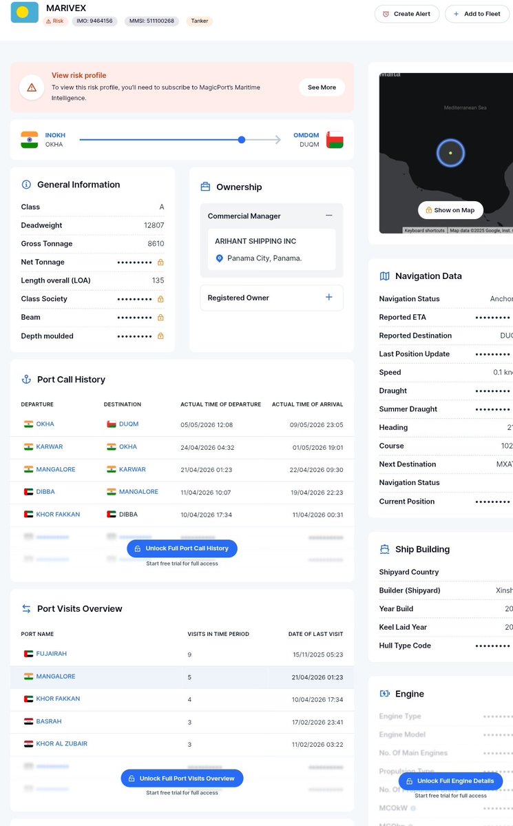Click the Create Alert button
Viewport: 513px width, 826px height.
(406, 14)
